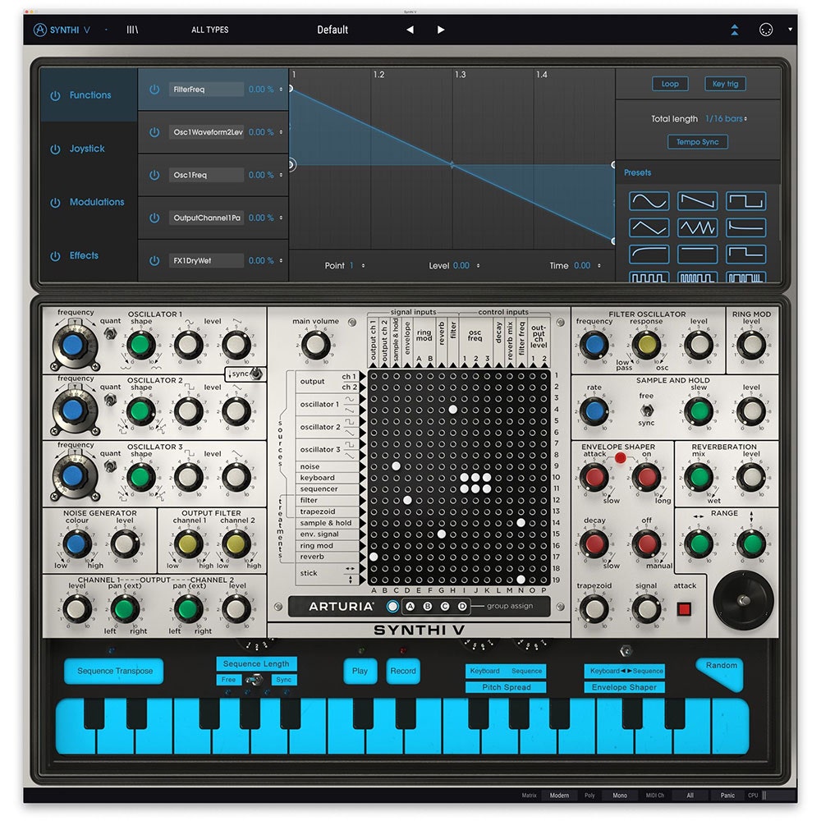821x821 pixels.
Task: Click the Random sequence button
Action: tap(721, 673)
